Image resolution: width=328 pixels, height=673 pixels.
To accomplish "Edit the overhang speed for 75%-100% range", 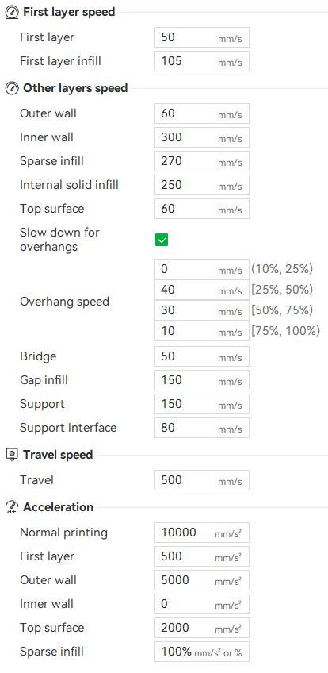I will [202, 331].
